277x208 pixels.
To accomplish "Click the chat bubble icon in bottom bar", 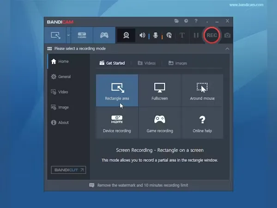I will point(92,185).
